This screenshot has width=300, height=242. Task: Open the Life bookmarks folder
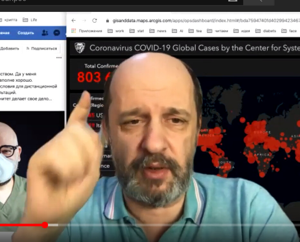[x=30, y=20]
